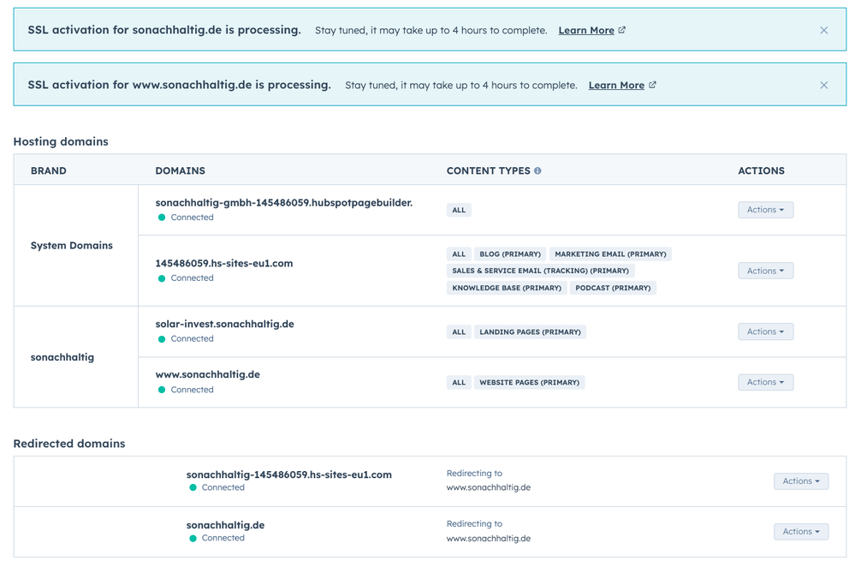Click external link icon in first SSL banner
The image size is (855, 561).
point(622,30)
